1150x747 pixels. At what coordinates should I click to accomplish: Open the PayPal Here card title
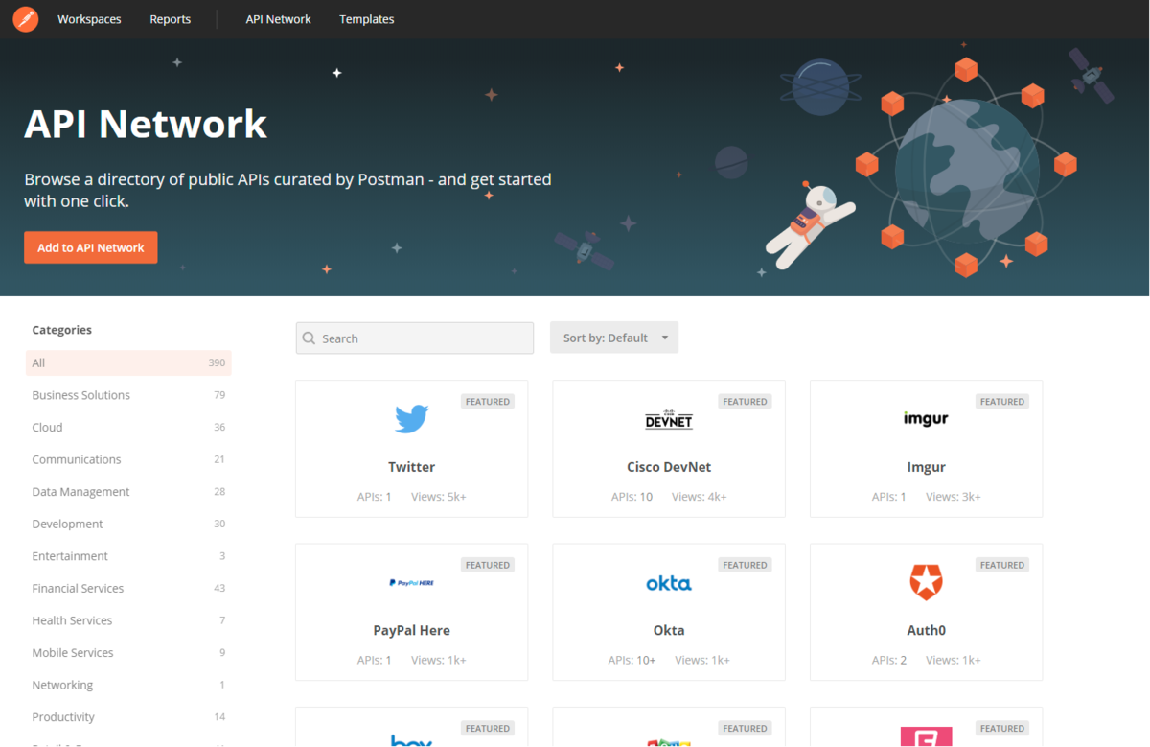pos(412,630)
